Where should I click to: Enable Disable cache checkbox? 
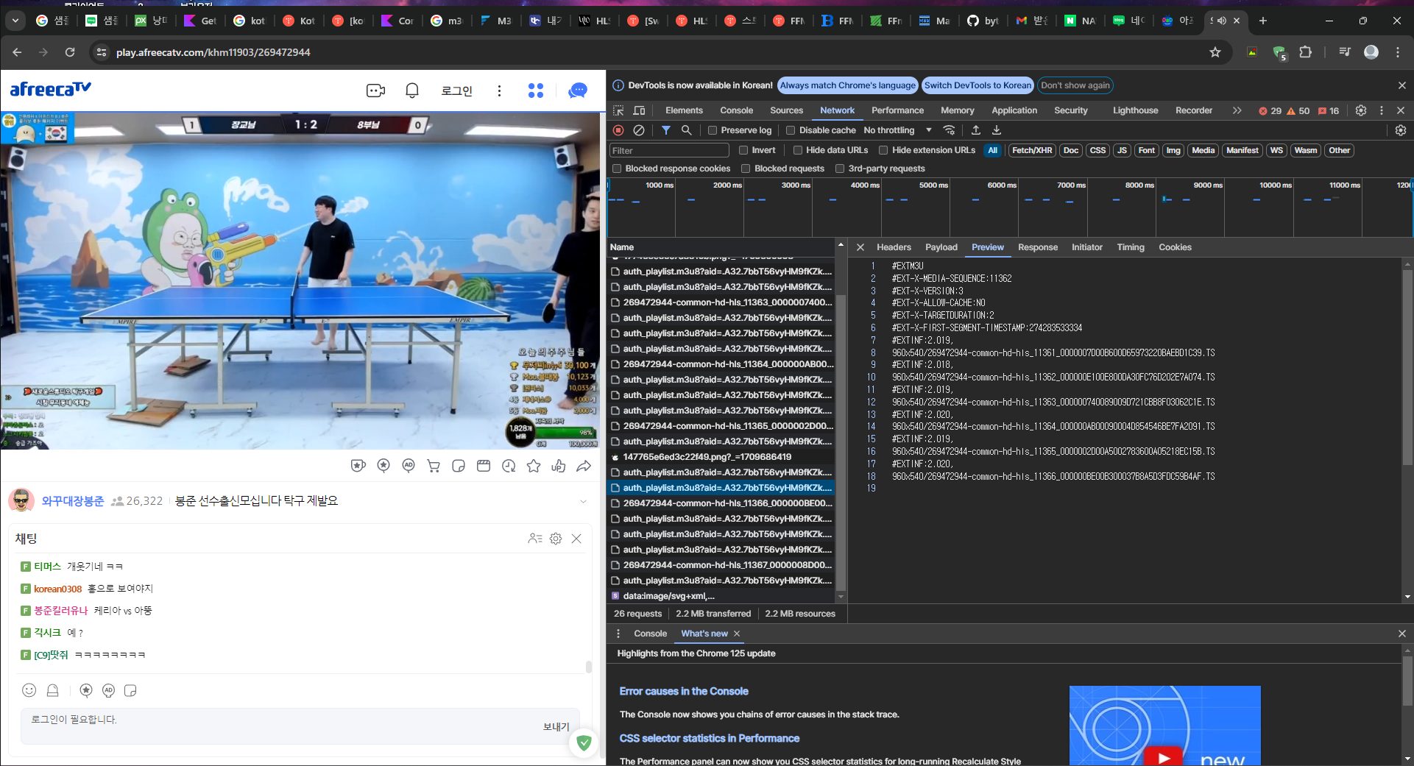791,130
